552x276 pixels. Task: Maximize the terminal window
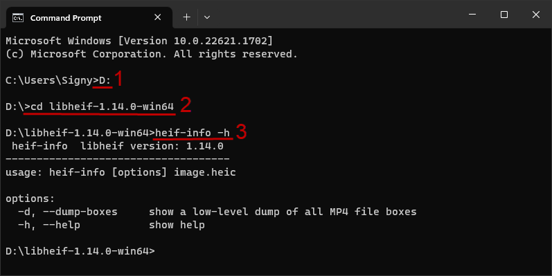click(x=504, y=15)
